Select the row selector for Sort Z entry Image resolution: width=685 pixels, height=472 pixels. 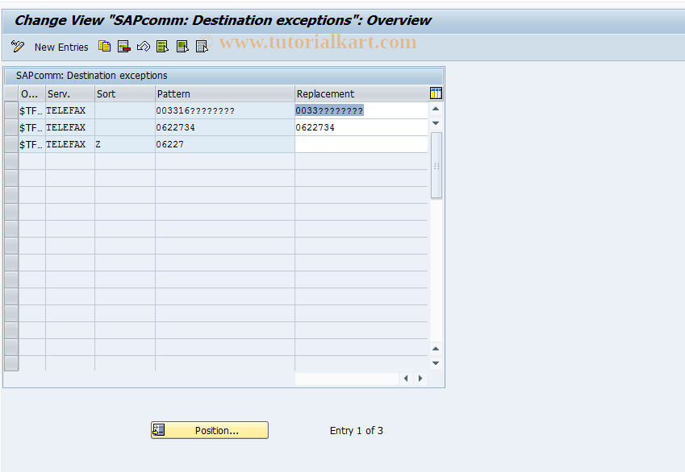click(x=10, y=144)
